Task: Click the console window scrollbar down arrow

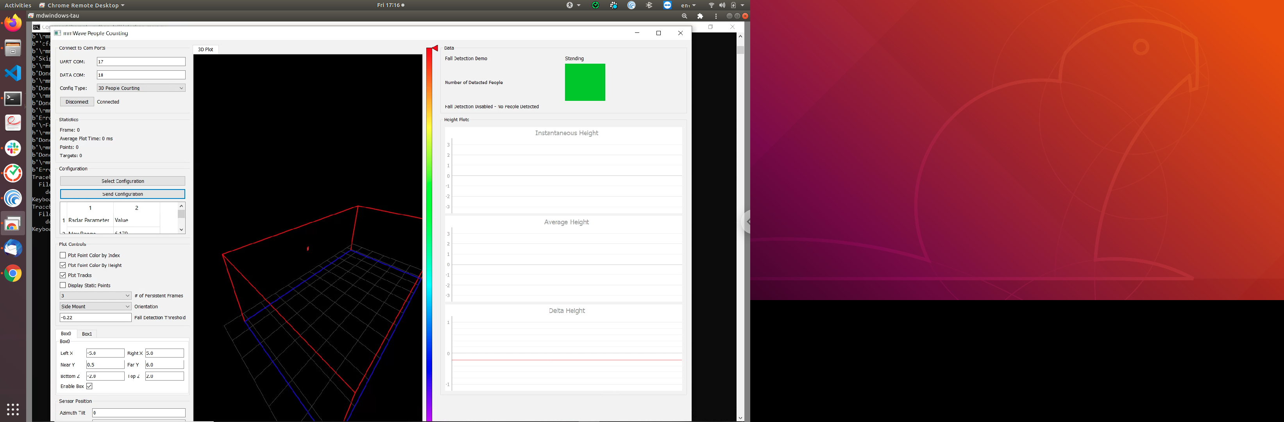Action: 740,418
